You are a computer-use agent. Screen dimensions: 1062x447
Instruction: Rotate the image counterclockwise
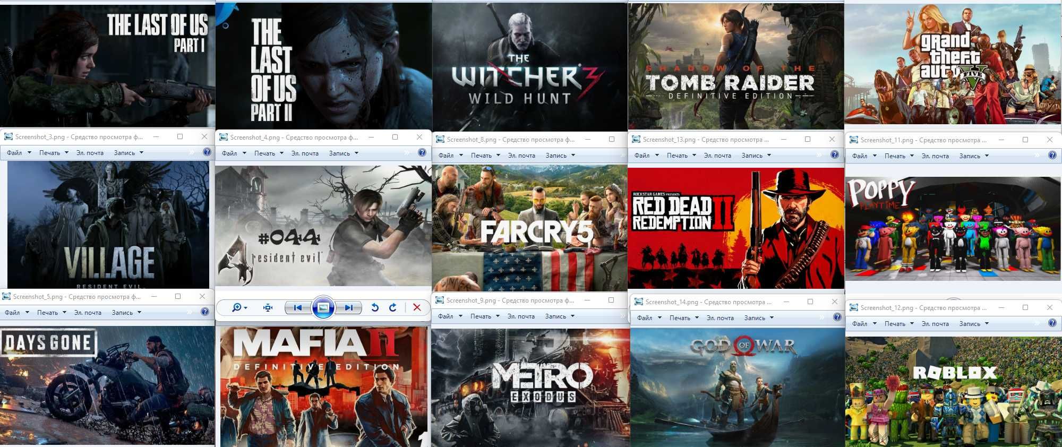[x=375, y=307]
